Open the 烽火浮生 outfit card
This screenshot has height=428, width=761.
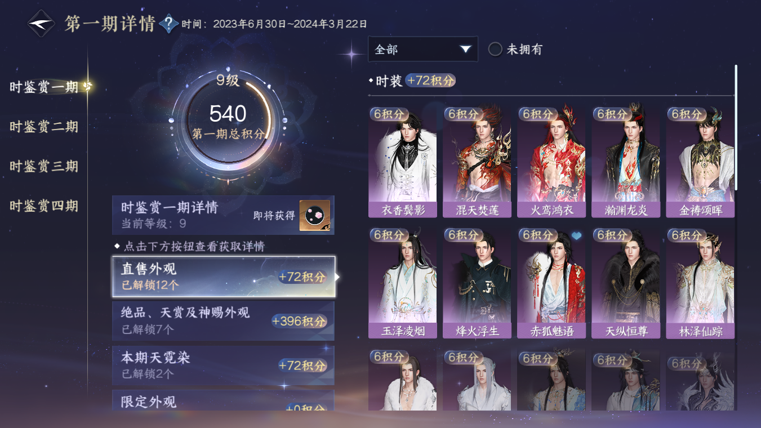(477, 283)
